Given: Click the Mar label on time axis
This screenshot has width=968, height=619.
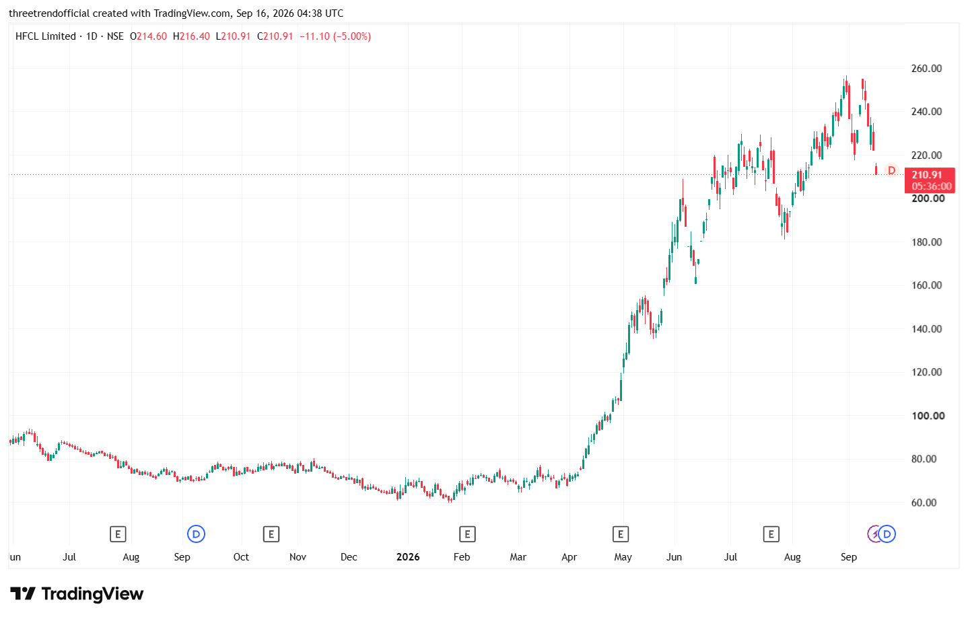Looking at the screenshot, I should (518, 557).
